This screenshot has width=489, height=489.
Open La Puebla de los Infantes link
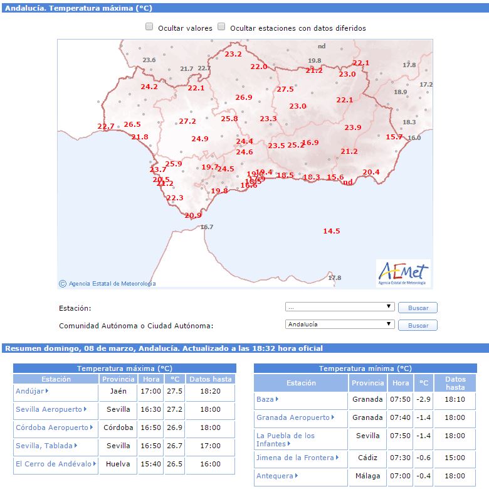tap(285, 439)
